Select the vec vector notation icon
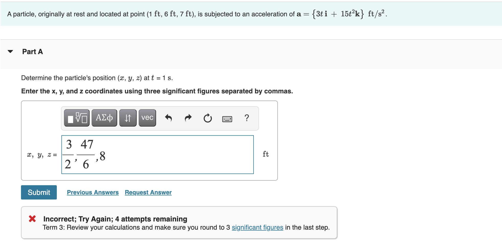This screenshot has width=502, height=249. click(147, 118)
